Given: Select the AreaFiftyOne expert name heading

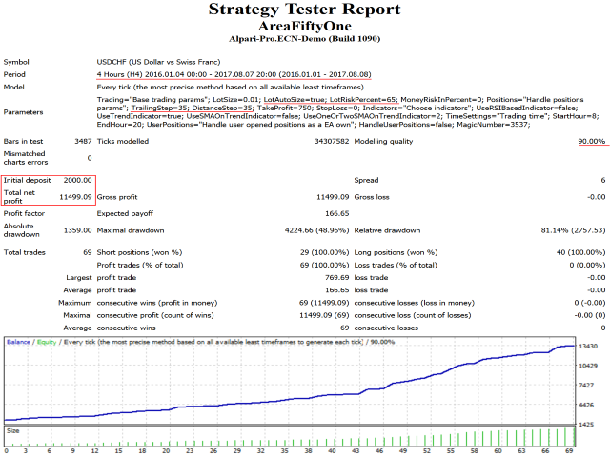Looking at the screenshot, I should 307,28.
